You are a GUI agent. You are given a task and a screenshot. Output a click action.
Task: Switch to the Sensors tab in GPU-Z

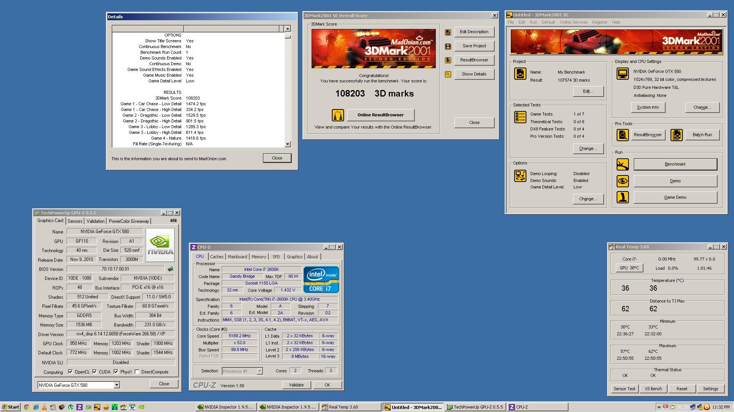point(75,221)
